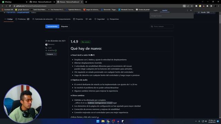Open the Extensions puzzle icon

click(x=207, y=6)
